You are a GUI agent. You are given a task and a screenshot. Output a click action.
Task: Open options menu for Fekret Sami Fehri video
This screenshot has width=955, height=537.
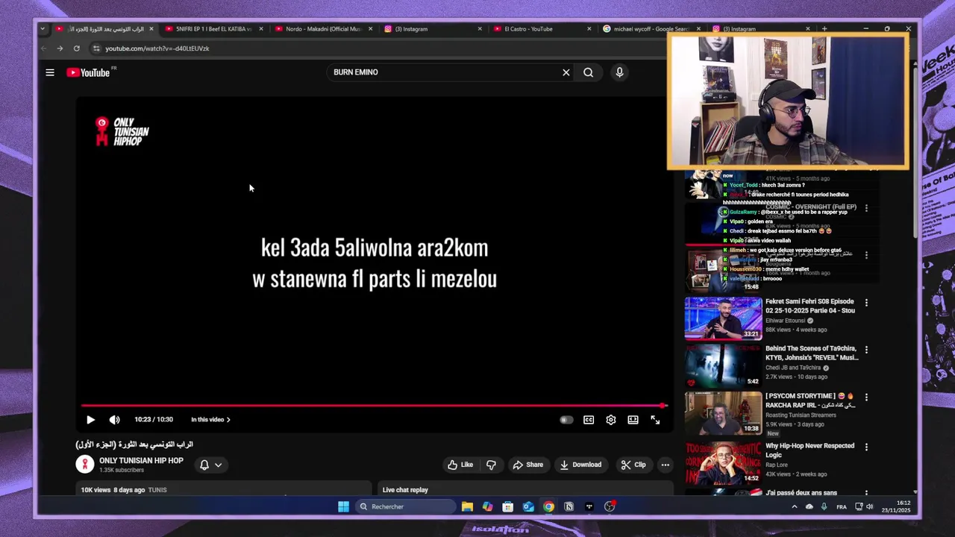click(866, 303)
